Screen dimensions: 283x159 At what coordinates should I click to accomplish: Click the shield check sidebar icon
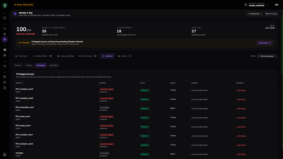click(5, 66)
